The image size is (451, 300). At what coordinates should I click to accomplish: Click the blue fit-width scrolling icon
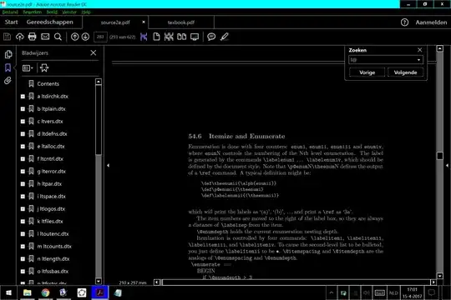click(144, 37)
